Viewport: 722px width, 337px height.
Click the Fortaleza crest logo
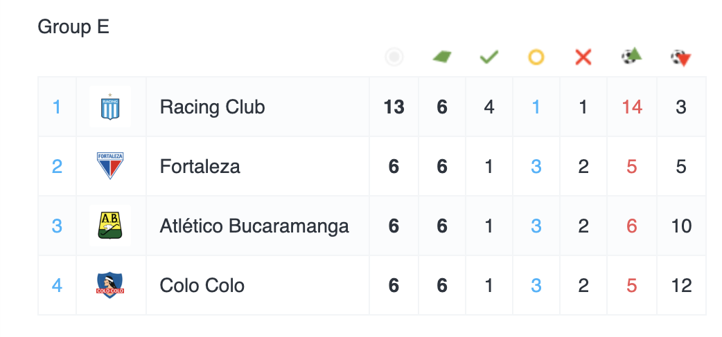[111, 166]
